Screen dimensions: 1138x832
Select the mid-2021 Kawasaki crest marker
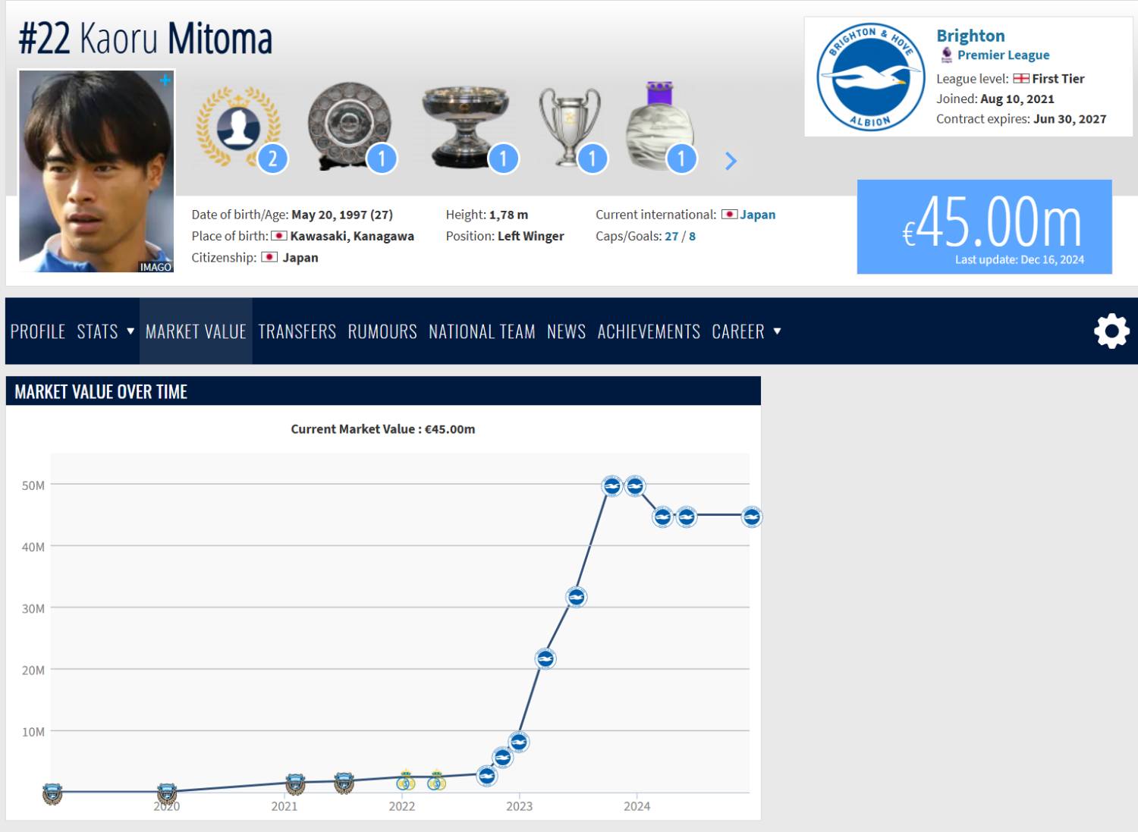(x=344, y=782)
